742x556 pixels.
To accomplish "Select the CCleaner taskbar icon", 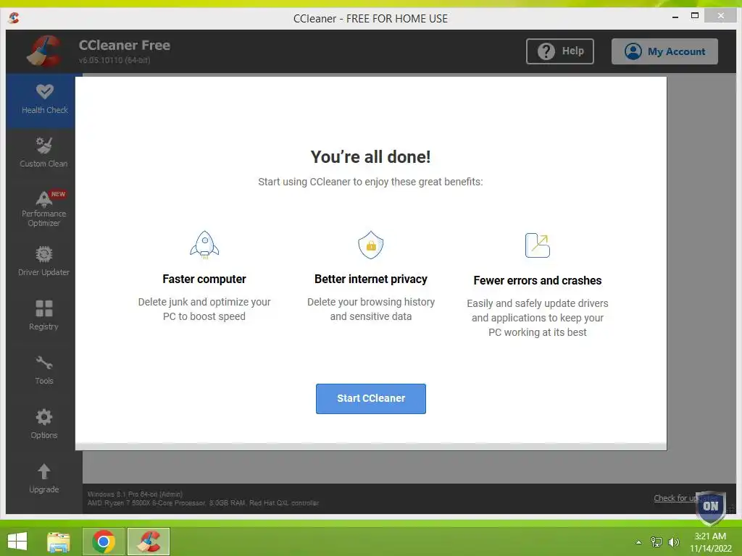I will point(149,542).
